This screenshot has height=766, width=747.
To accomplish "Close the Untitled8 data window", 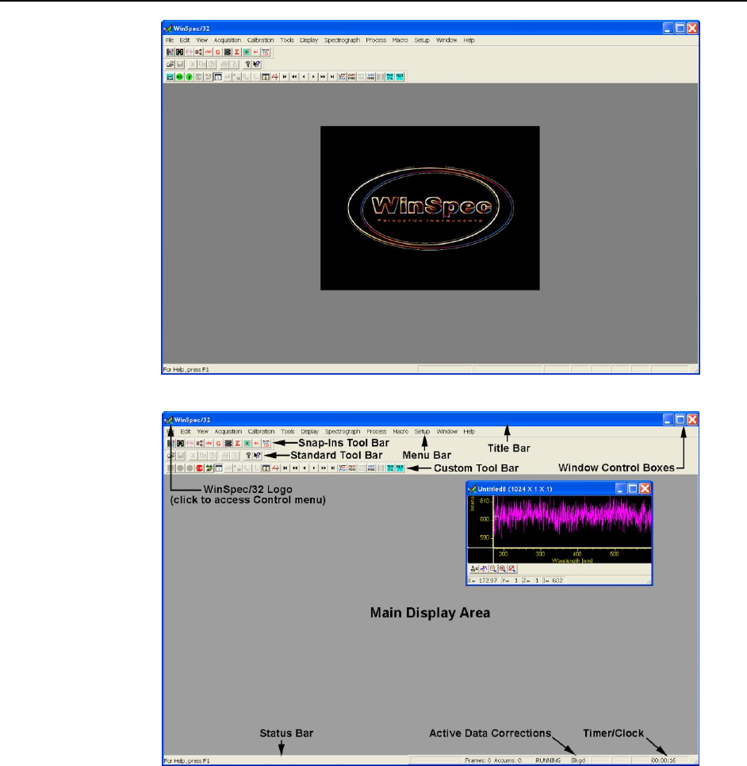I will click(x=645, y=488).
